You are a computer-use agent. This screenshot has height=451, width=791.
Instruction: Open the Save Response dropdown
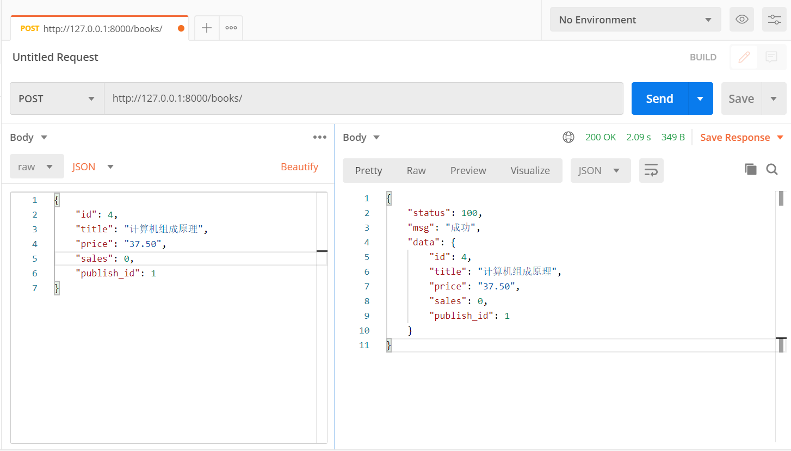(x=742, y=137)
